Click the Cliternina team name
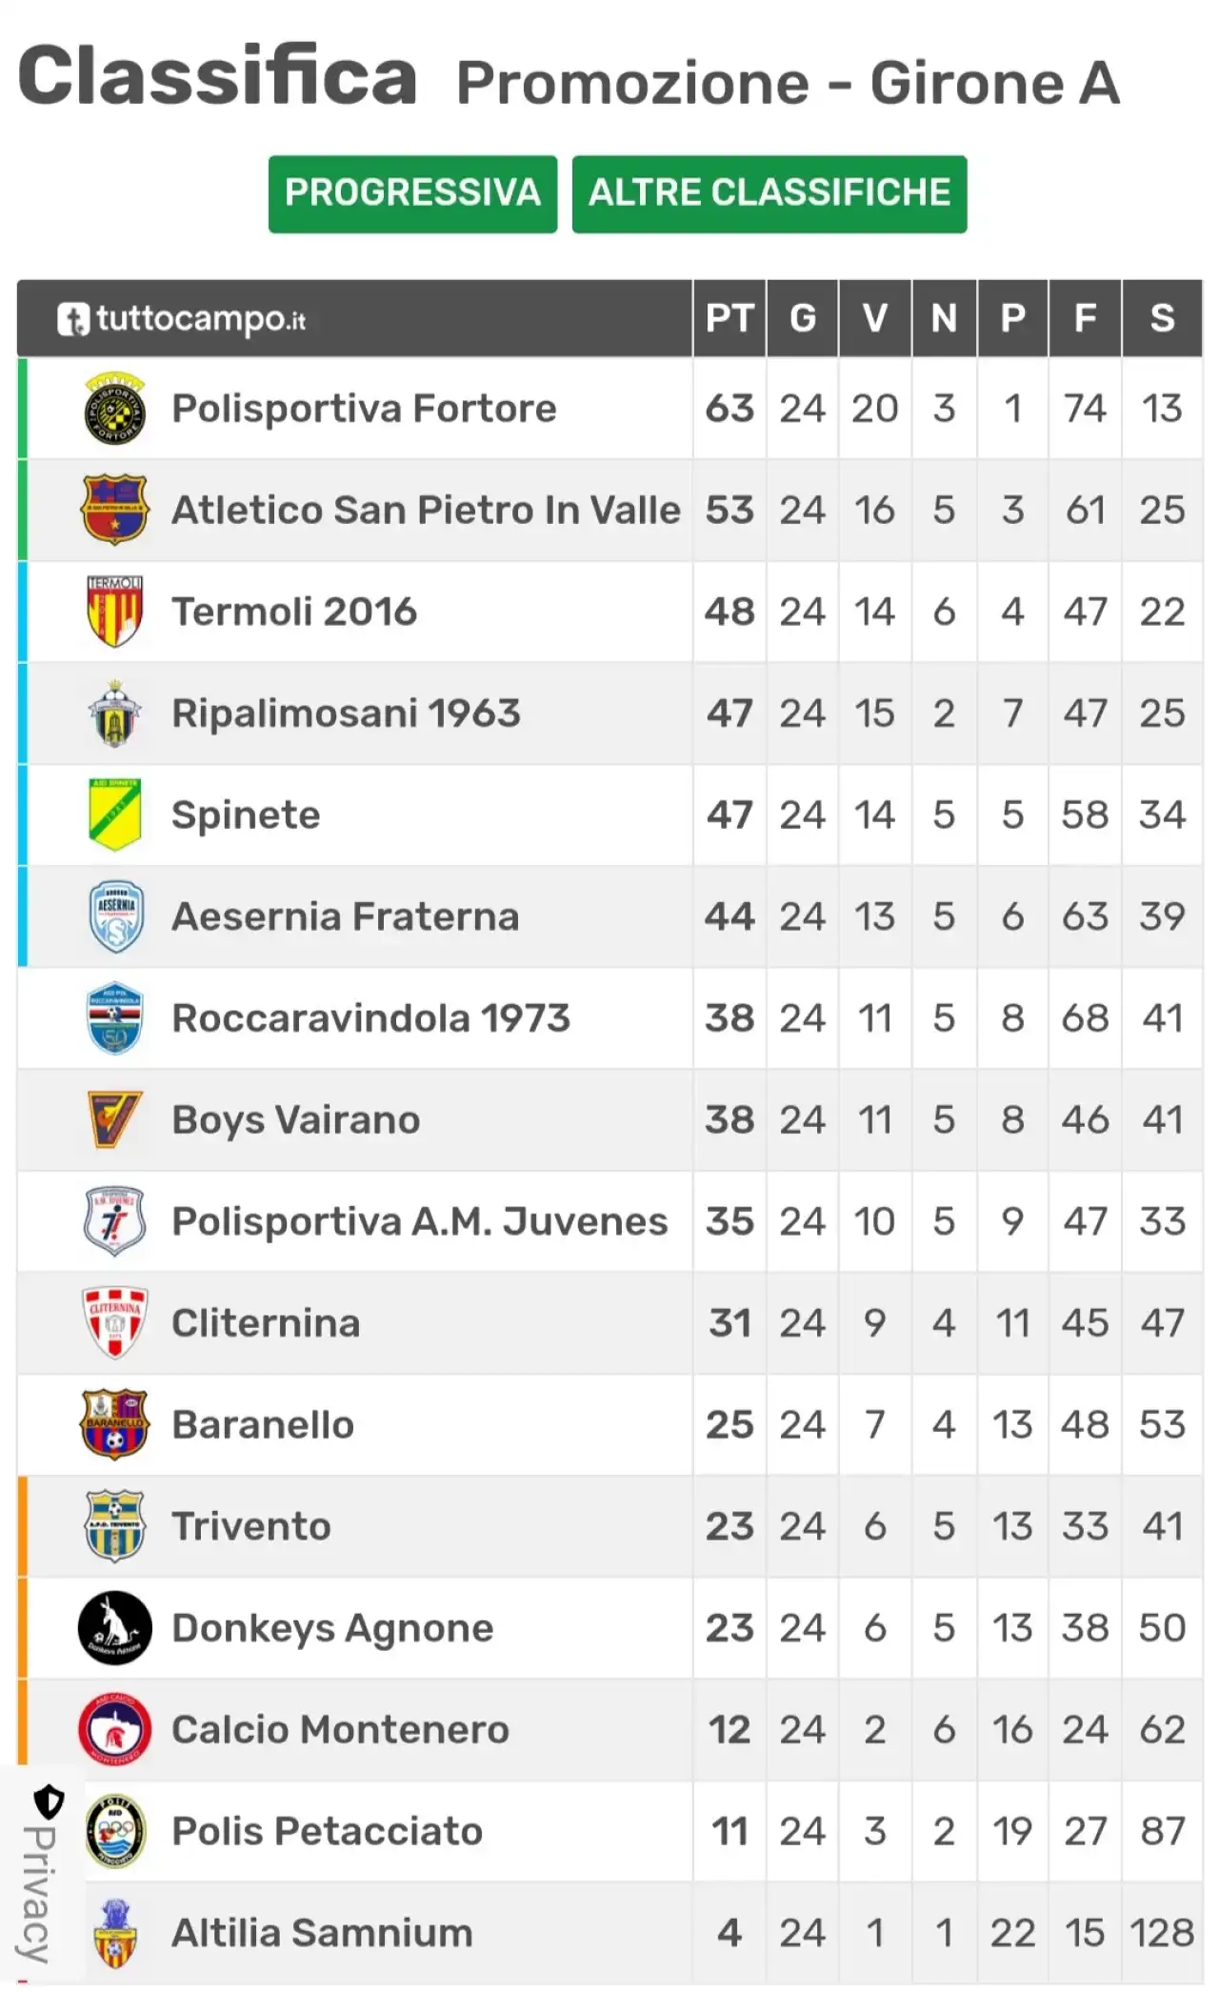1219x1992 pixels. point(266,1323)
